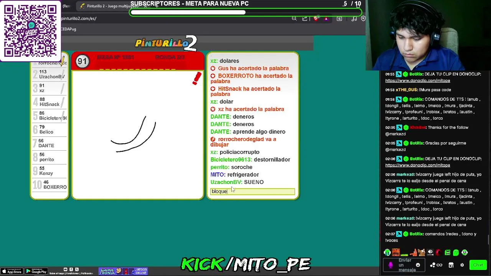Select the green equalizer bars emote

[404, 255]
